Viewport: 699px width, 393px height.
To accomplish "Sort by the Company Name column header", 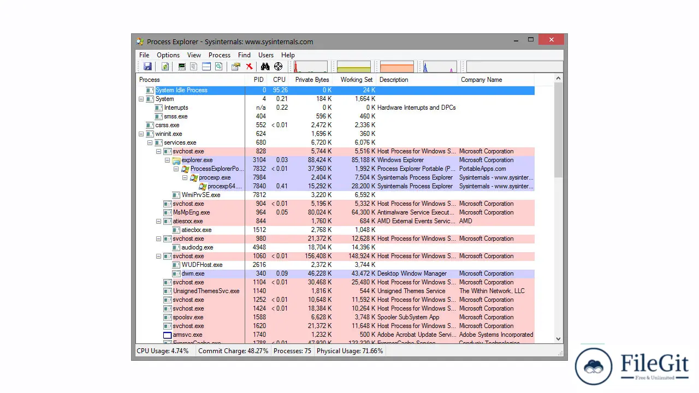I will click(496, 80).
